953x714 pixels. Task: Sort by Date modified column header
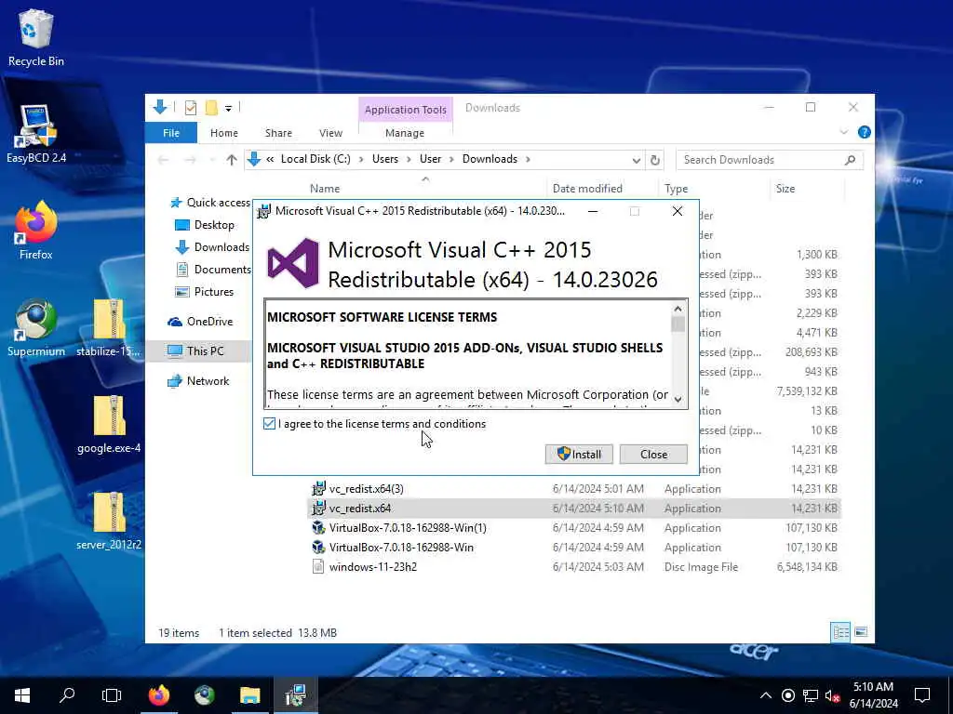tap(587, 188)
